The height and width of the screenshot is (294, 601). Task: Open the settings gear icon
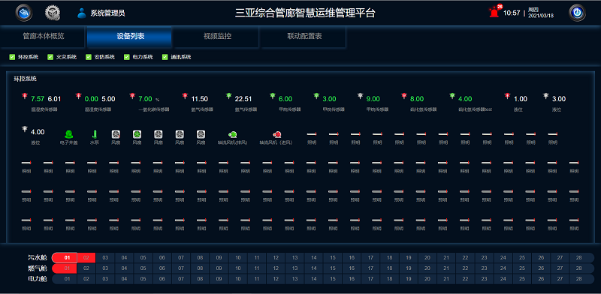(x=53, y=13)
